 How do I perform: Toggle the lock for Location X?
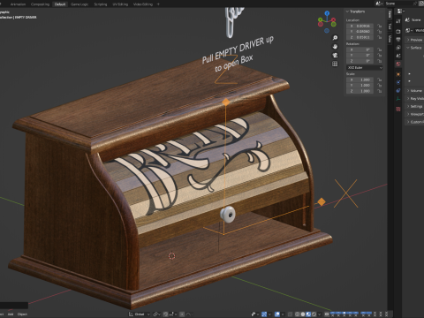[380, 26]
